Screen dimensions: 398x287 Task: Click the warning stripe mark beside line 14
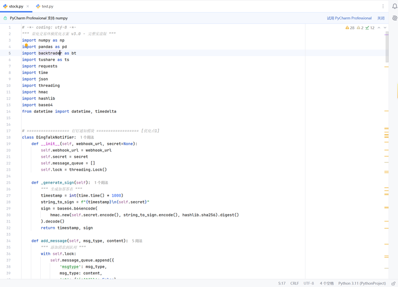pyautogui.click(x=387, y=111)
